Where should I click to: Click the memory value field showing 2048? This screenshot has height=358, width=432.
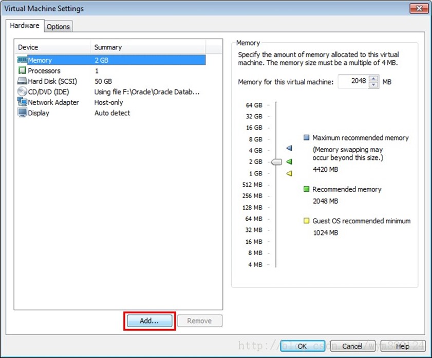coord(353,82)
